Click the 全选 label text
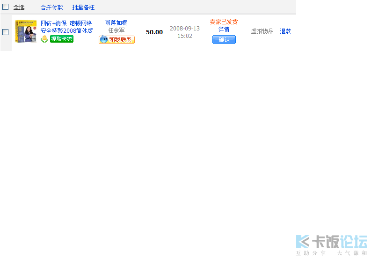The image size is (371, 259). pos(19,7)
